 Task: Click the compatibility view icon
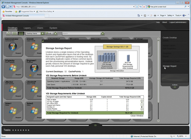(x=137, y=7)
